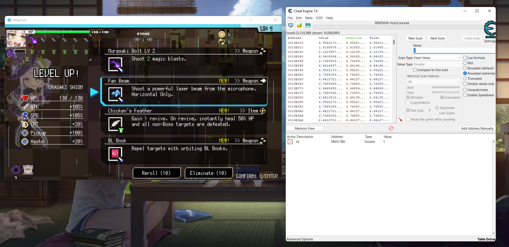Open Help menu

[x=329, y=18]
